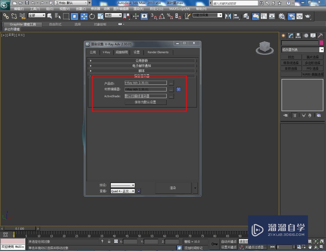The height and width of the screenshot is (251, 326).
Task: Toggle the viewport lock beside 查看
Action: click(x=139, y=191)
